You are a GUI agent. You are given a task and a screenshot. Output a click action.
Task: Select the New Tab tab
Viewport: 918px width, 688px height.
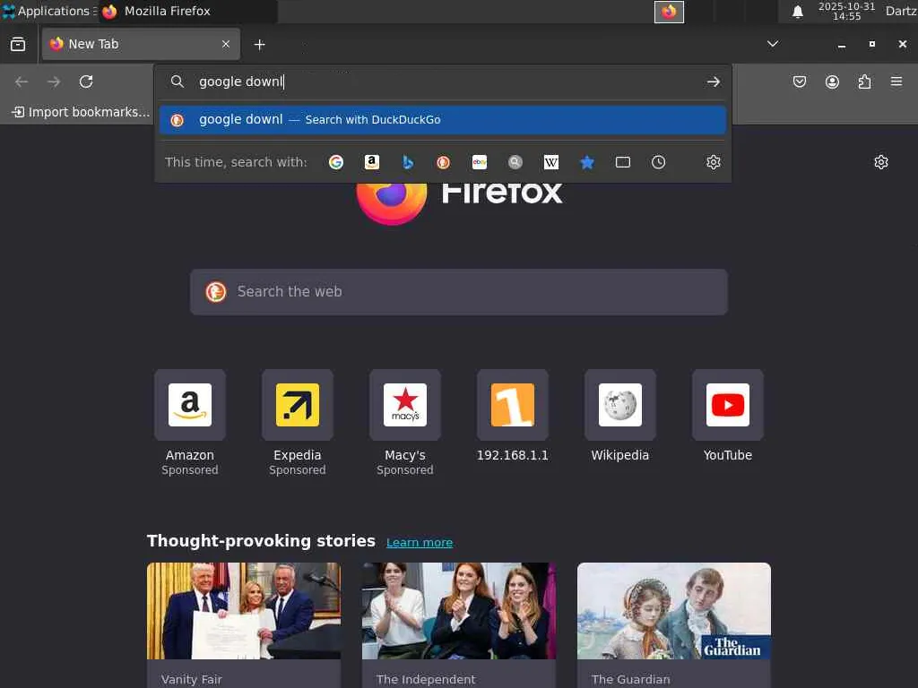coord(141,44)
